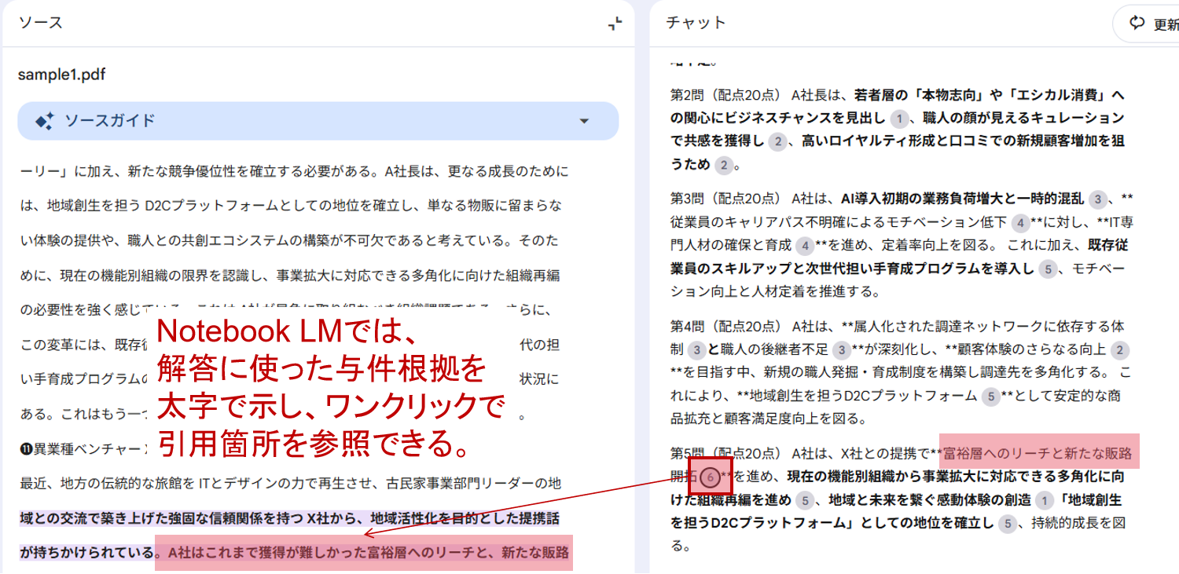
Task: Open citation 1 after 感動体験の創造 in 第5問
Action: click(1044, 500)
